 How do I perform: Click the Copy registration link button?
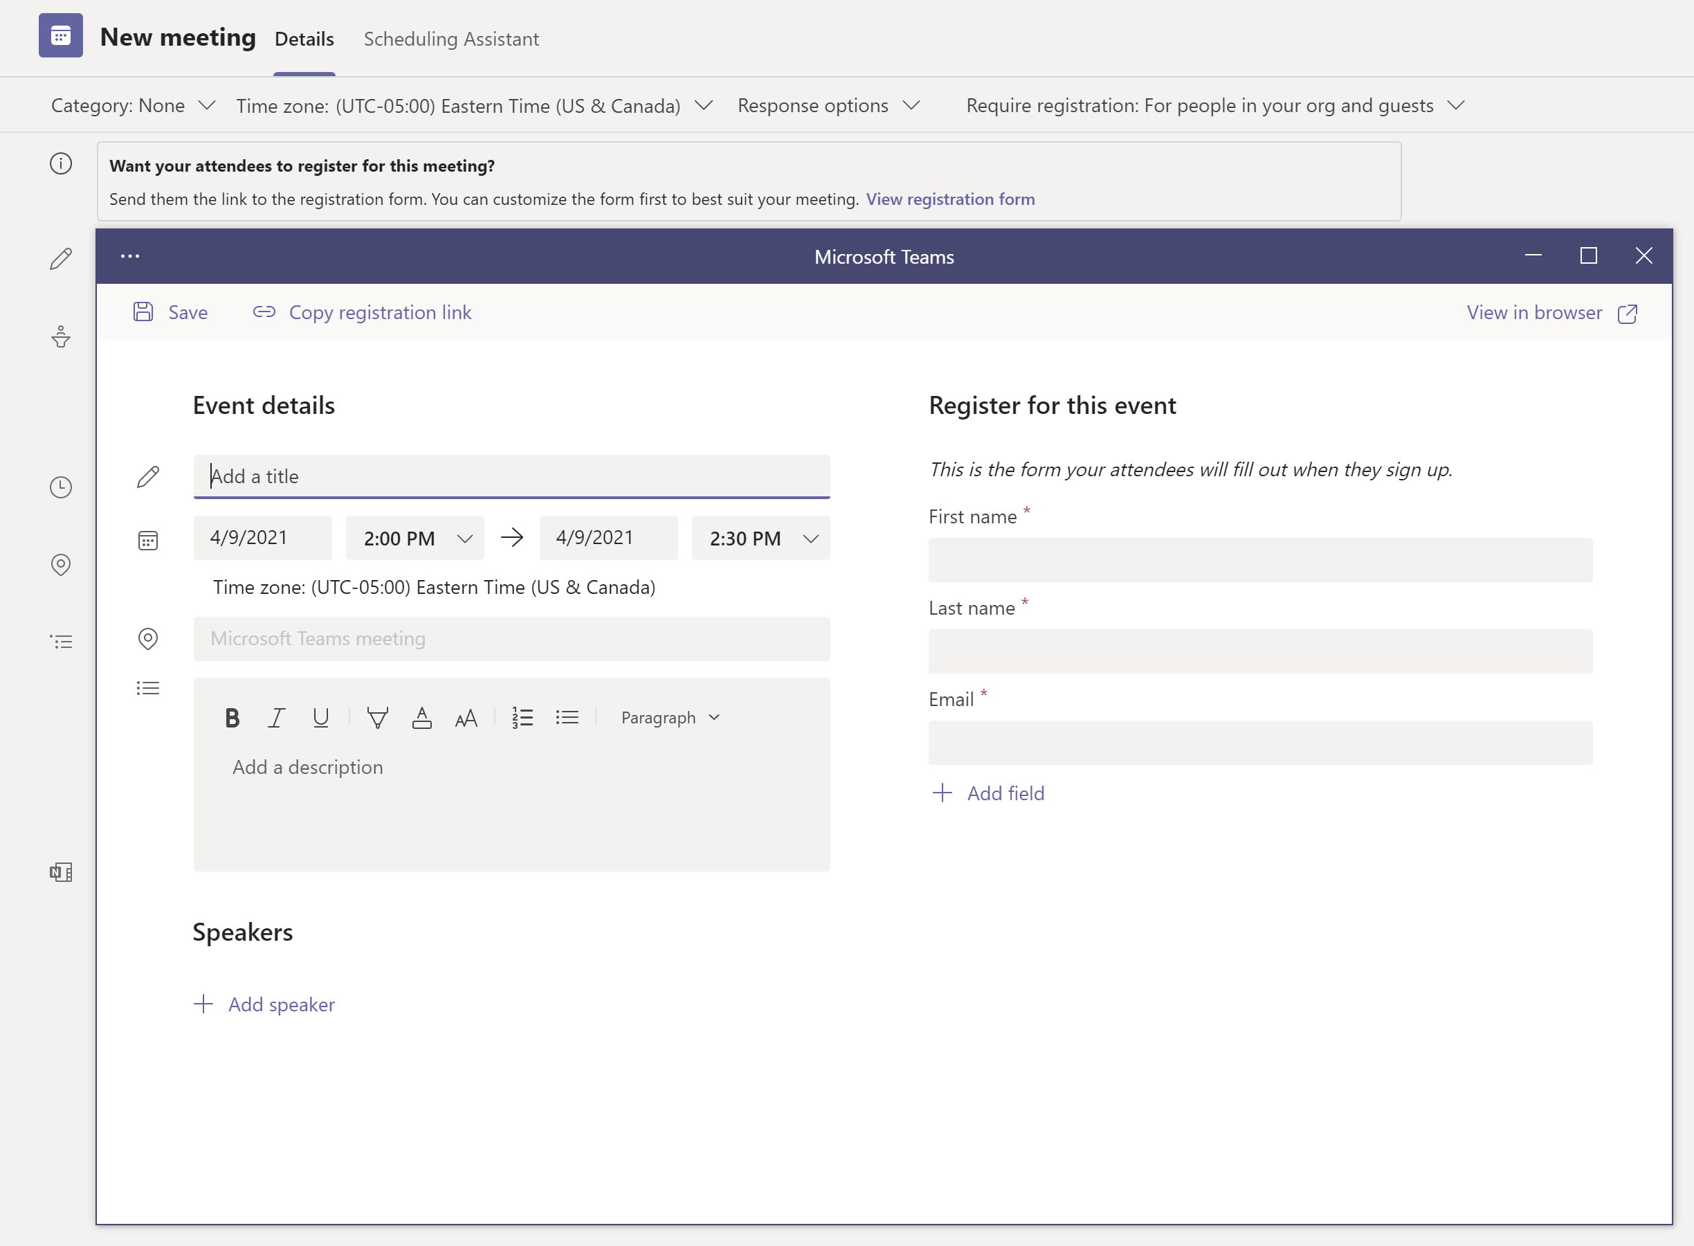click(362, 312)
